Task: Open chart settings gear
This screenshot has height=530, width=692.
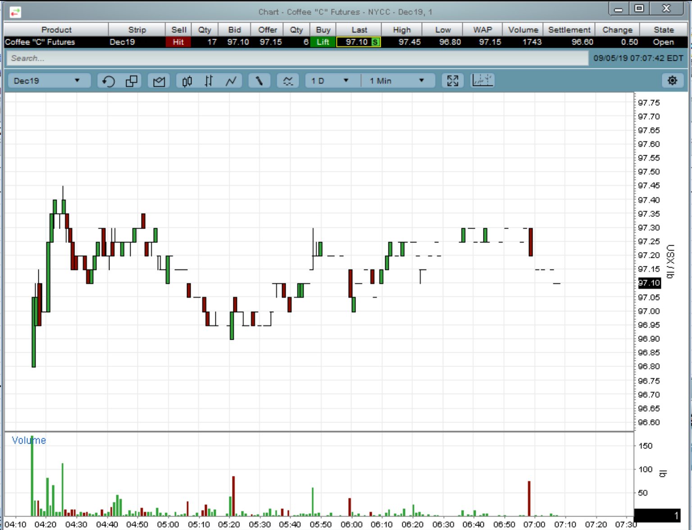Action: point(672,81)
